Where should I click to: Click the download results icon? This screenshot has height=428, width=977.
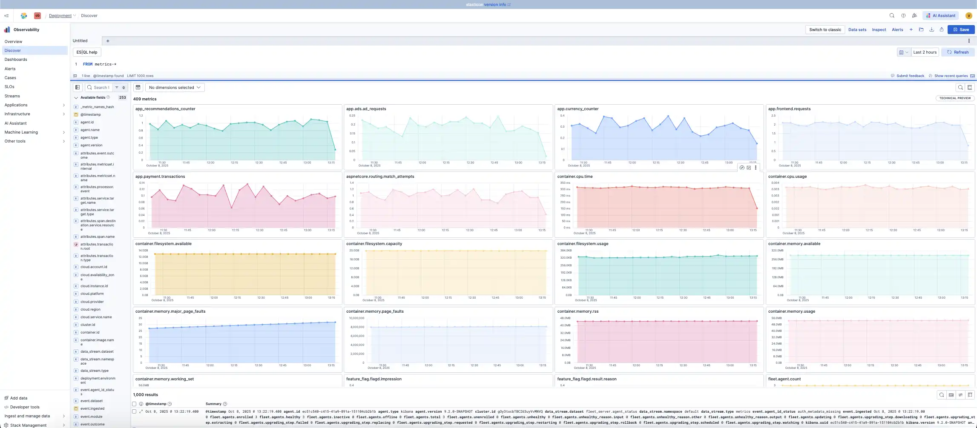pos(932,29)
